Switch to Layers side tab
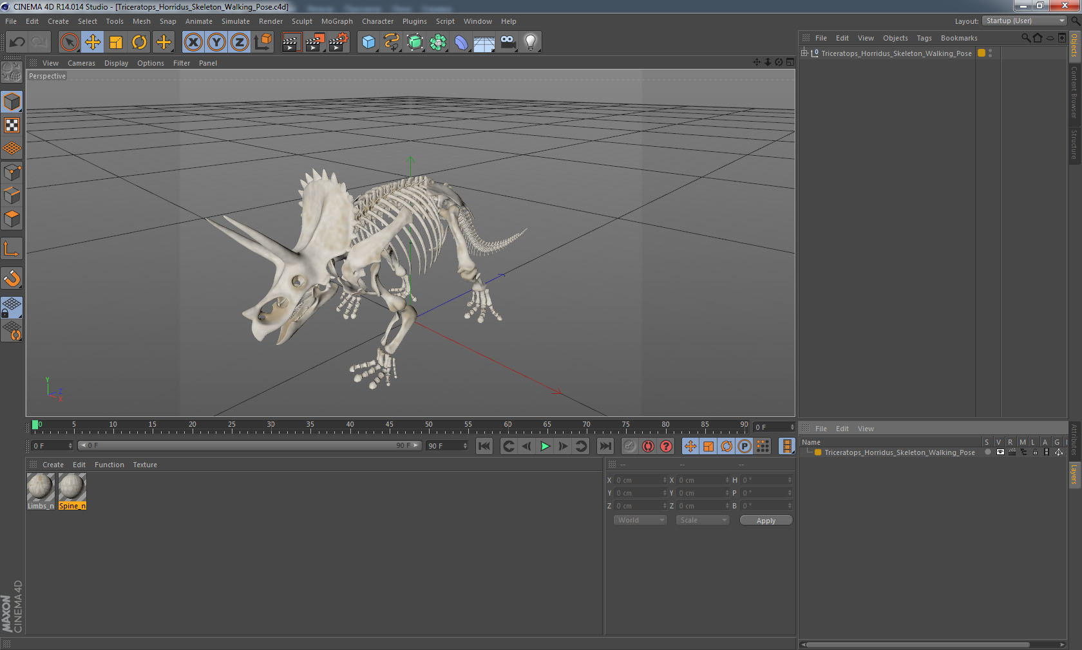1082x650 pixels. (1074, 474)
